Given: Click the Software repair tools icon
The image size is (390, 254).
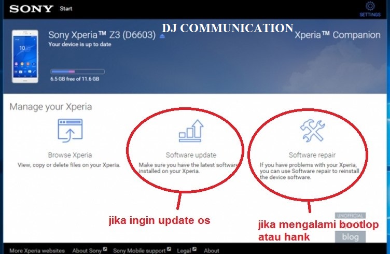Looking at the screenshot, I should tap(312, 131).
